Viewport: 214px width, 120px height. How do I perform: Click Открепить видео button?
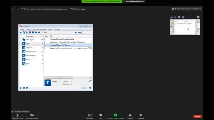(x=78, y=9)
